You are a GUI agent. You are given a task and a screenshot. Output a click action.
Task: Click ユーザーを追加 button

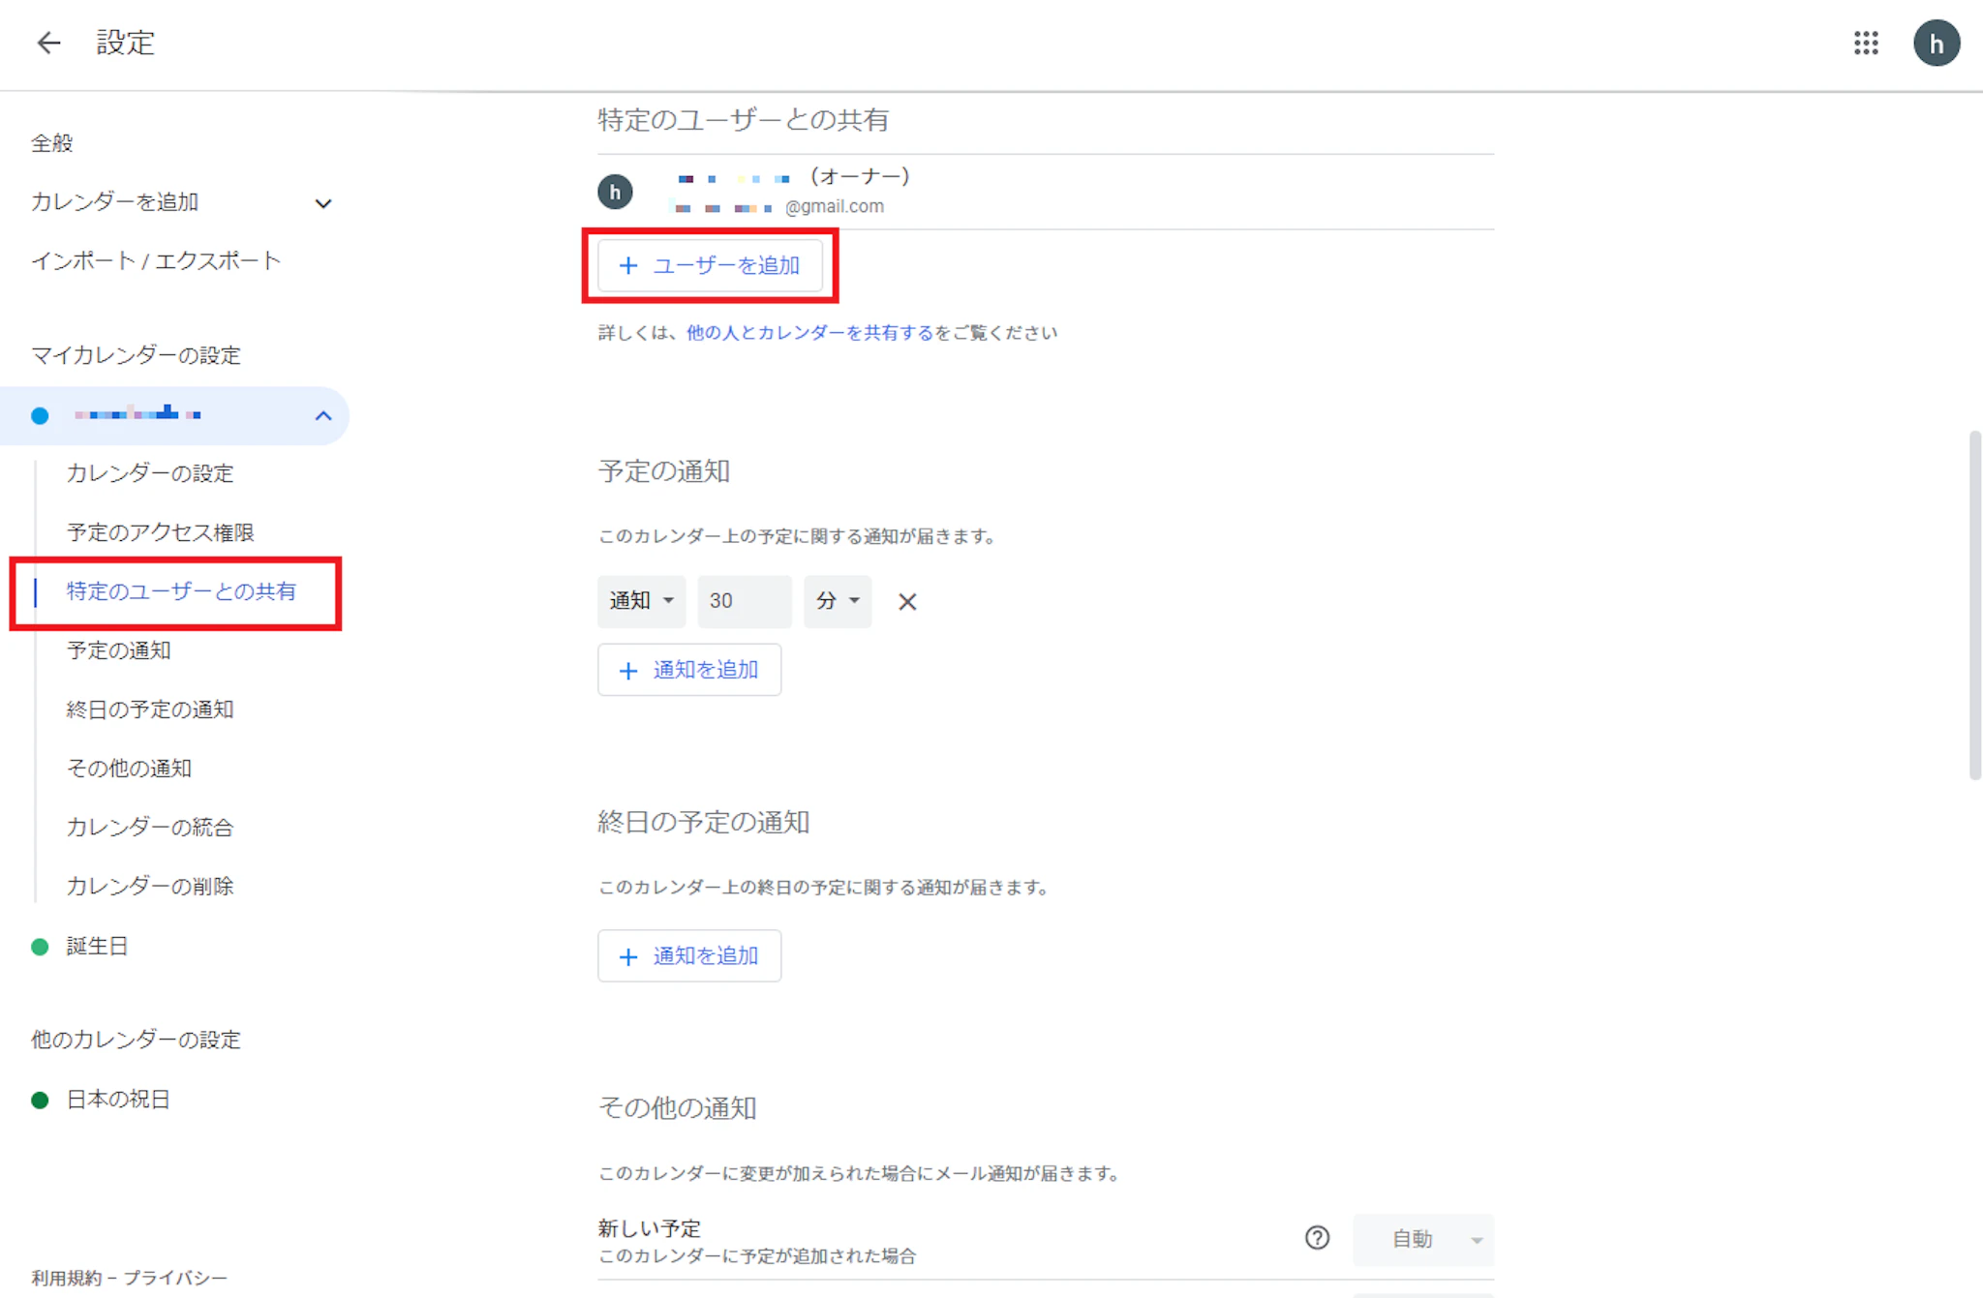pyautogui.click(x=710, y=265)
